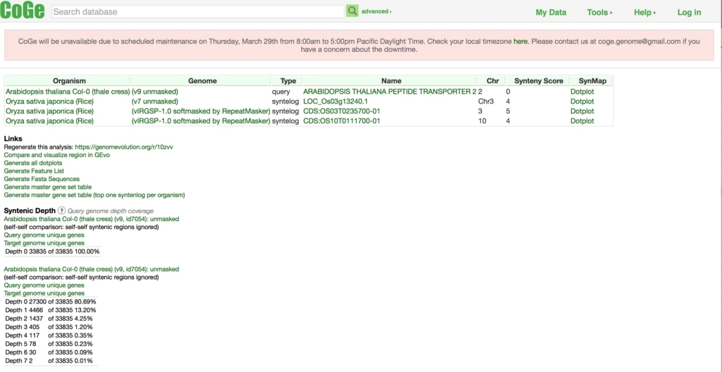Viewport: 722px width, 372px height.
Task: Click Generate Fasta Sequences
Action: (x=42, y=179)
